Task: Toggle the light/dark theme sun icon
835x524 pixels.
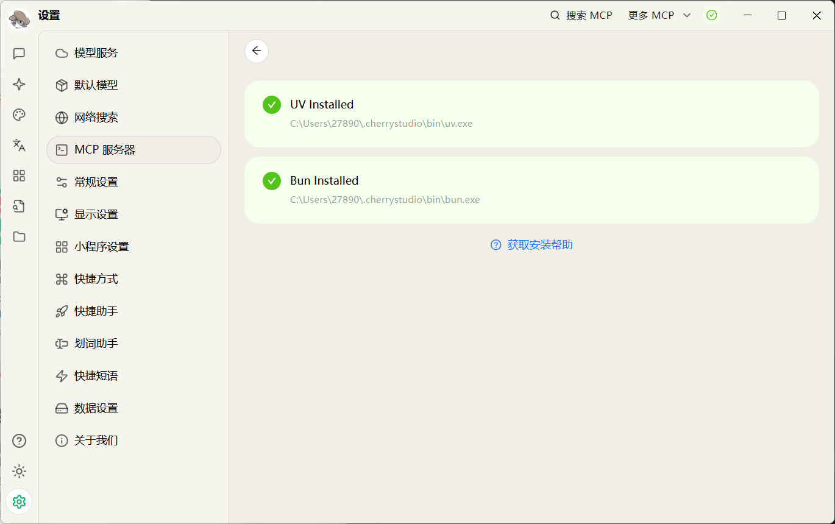Action: point(19,471)
